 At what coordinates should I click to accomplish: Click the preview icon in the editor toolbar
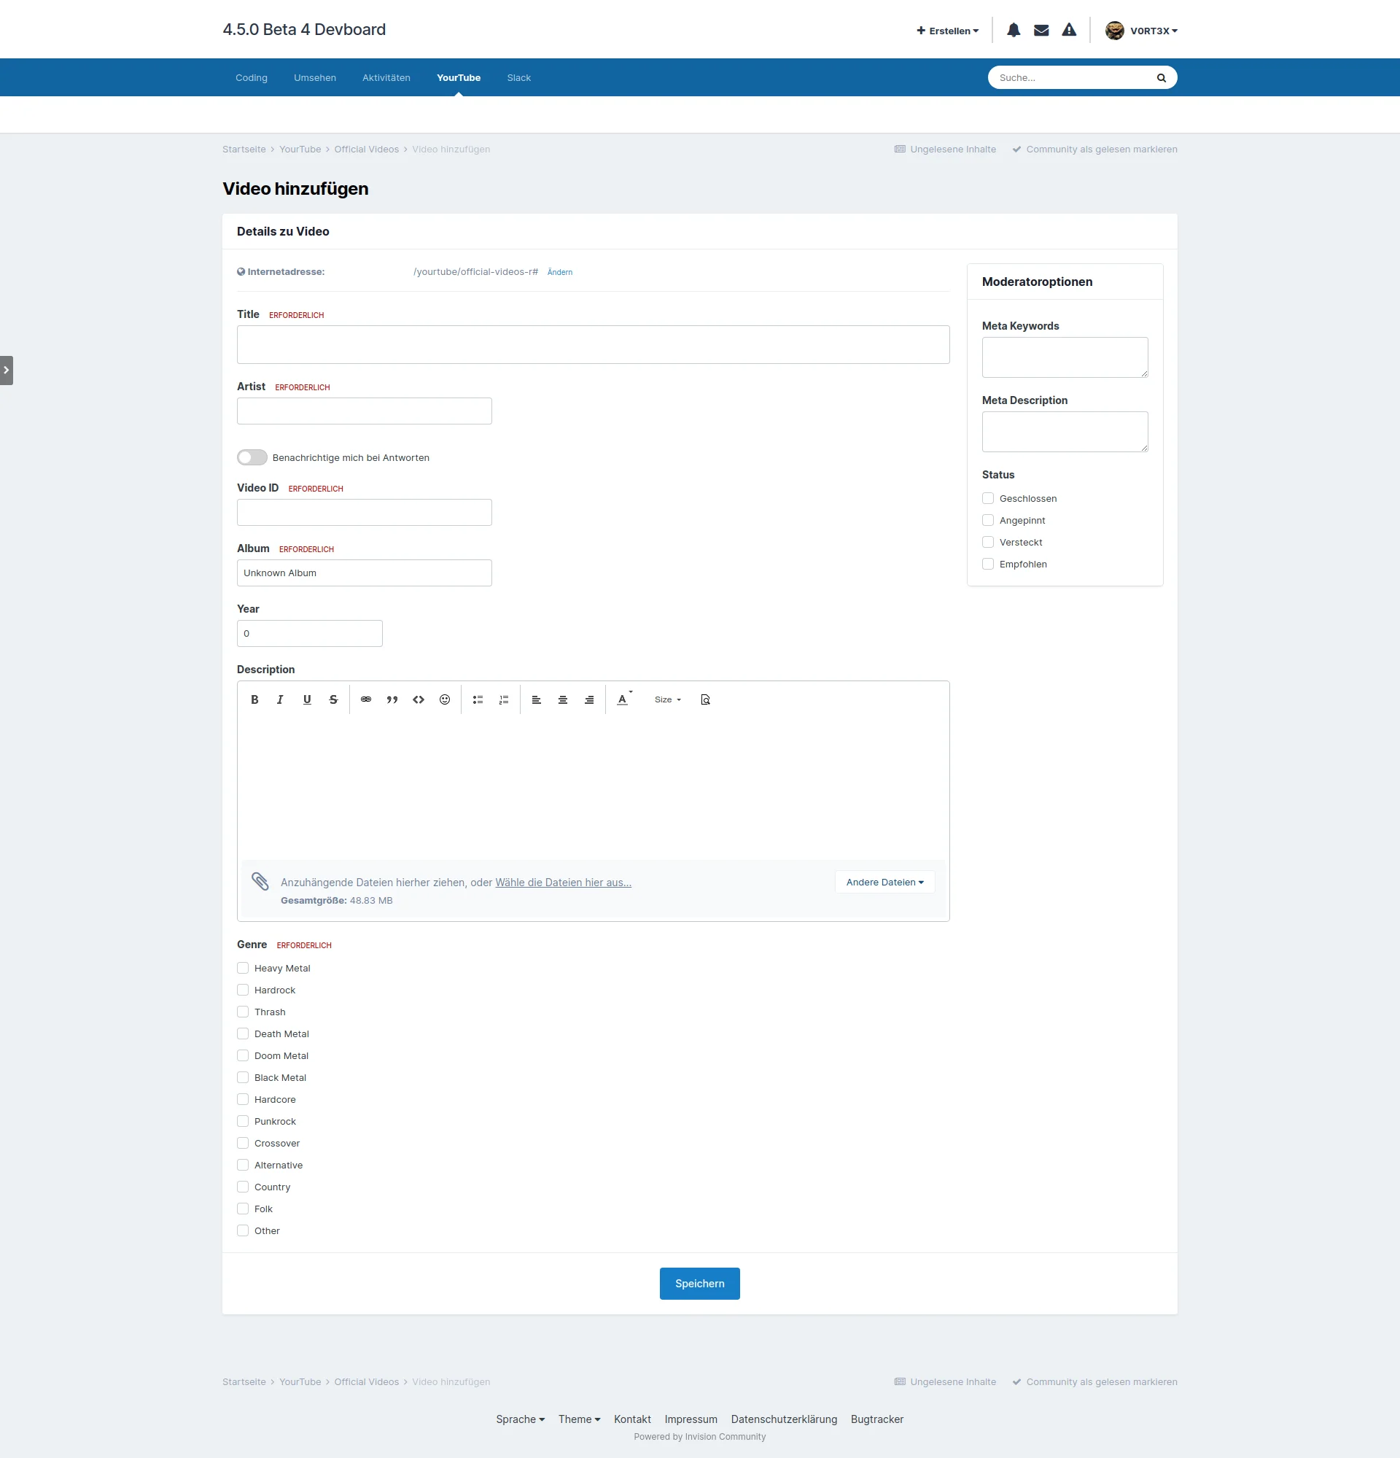[706, 699]
